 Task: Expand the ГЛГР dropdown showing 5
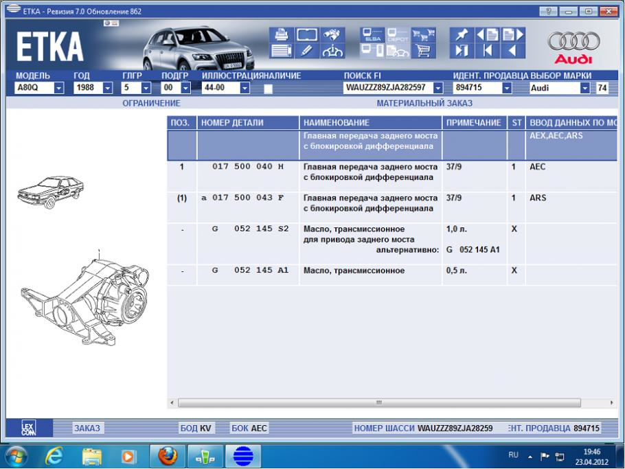coord(146,88)
